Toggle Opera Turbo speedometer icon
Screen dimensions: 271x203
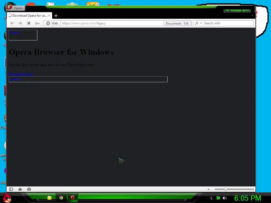click(x=29, y=189)
